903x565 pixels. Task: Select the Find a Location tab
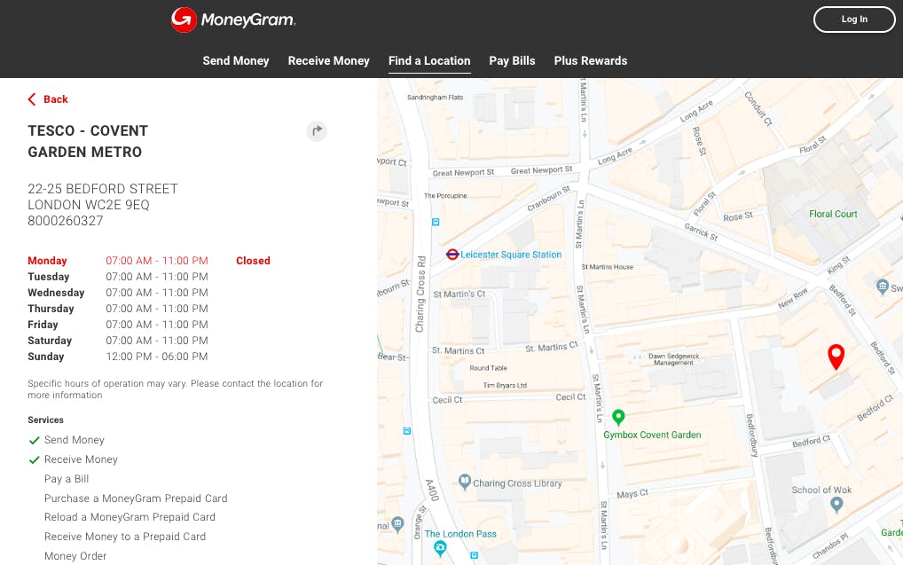(x=429, y=60)
